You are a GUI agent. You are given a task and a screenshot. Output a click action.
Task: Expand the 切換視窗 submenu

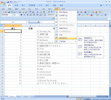coord(66,41)
